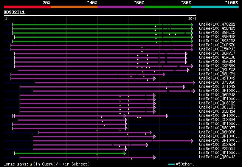
Task: Select the UniRef100_A9T009 label
Action: pyautogui.click(x=217, y=78)
